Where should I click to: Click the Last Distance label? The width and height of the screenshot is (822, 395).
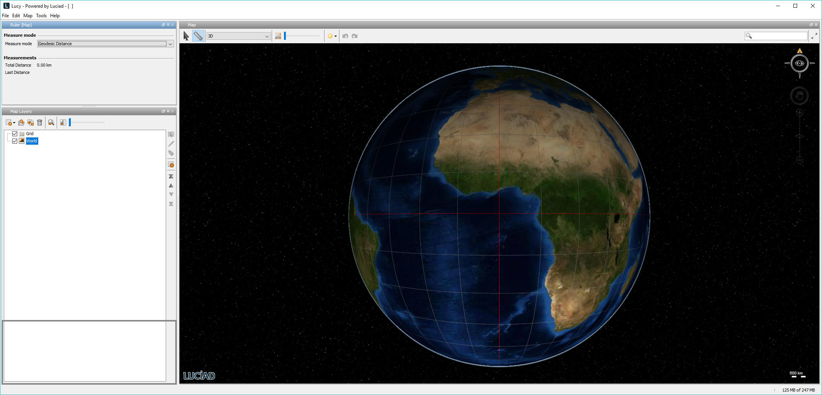[x=17, y=72]
